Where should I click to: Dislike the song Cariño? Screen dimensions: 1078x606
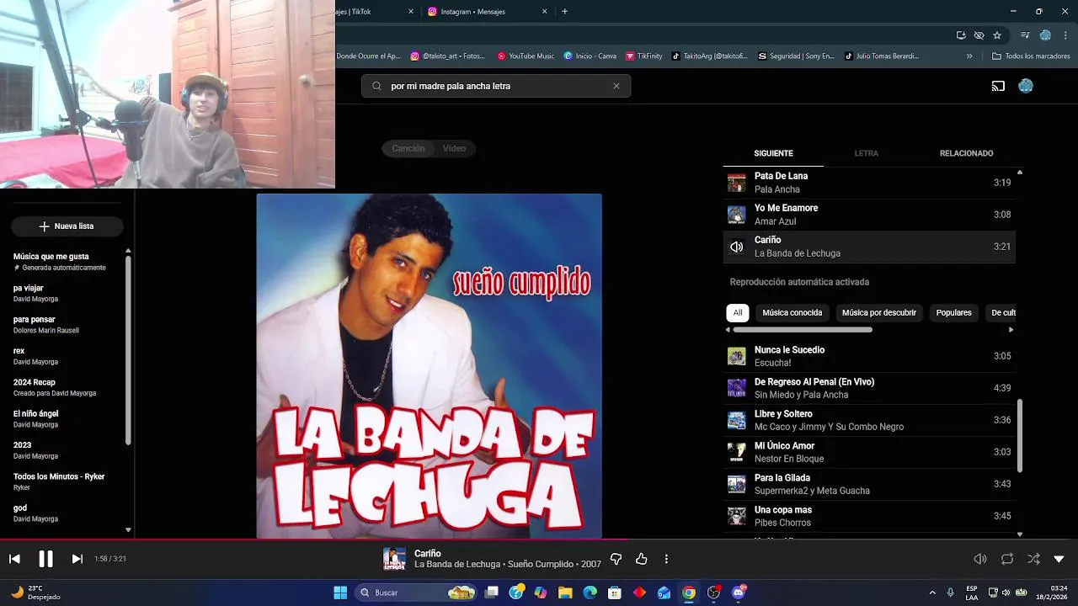616,559
